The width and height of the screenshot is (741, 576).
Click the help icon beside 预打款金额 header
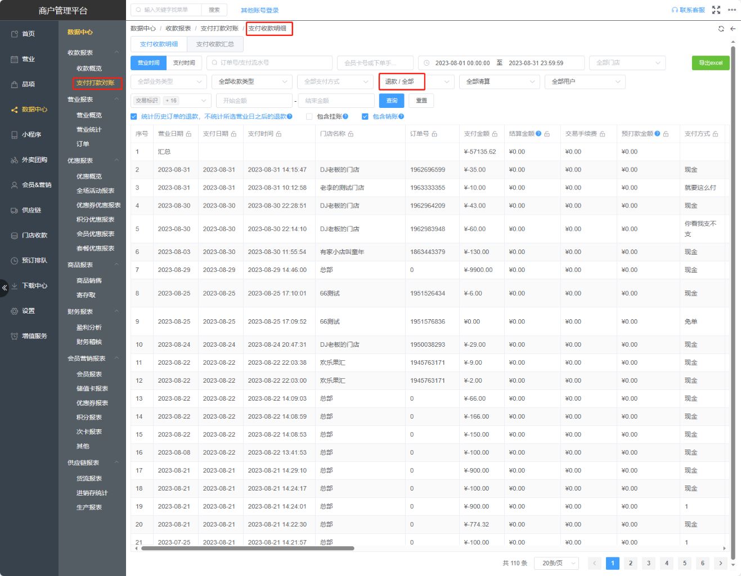click(657, 134)
